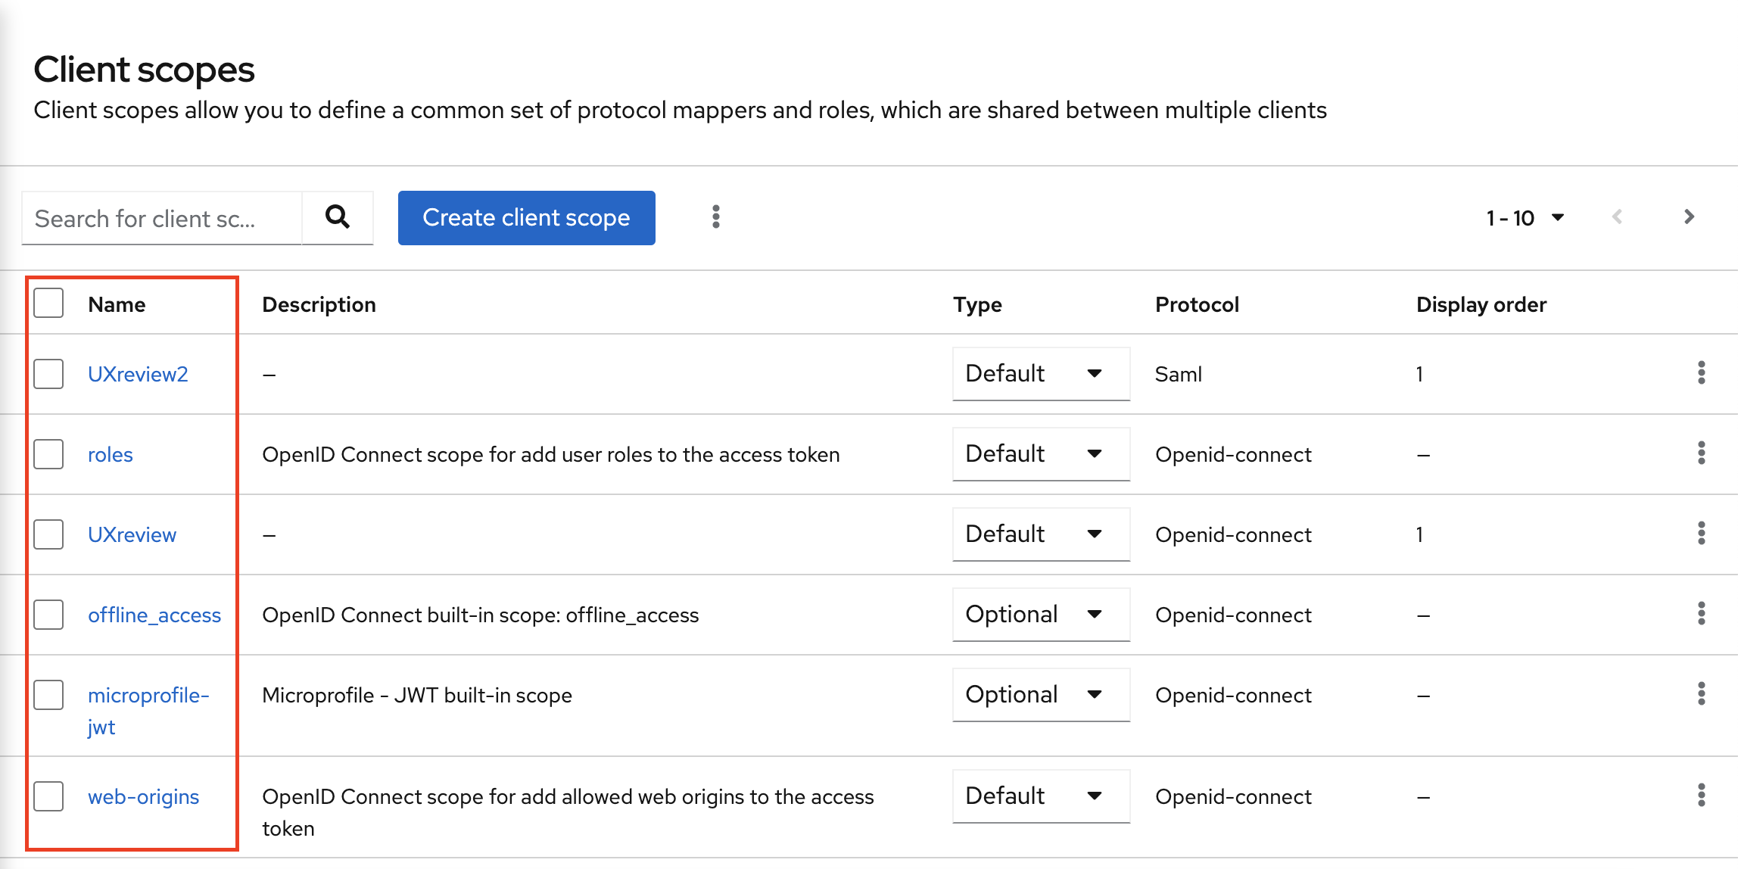Open the 1-10 pagination dropdown
This screenshot has width=1738, height=869.
coord(1523,217)
